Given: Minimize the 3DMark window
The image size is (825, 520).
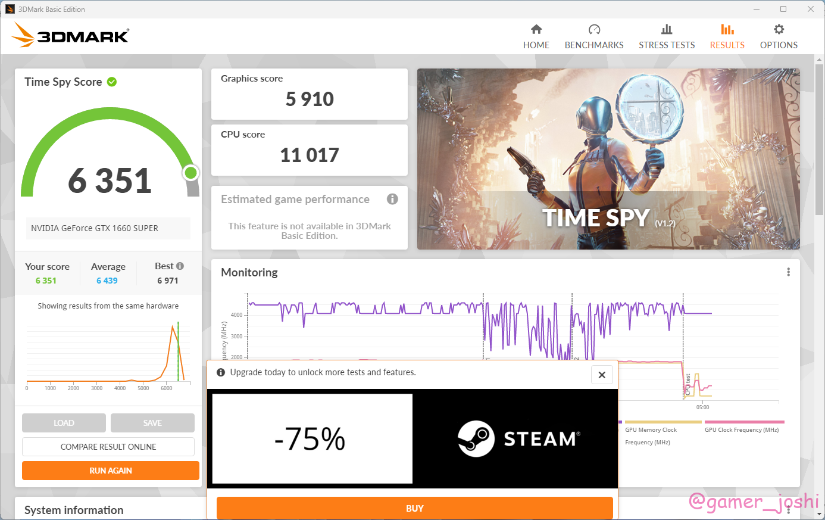Looking at the screenshot, I should click(757, 9).
